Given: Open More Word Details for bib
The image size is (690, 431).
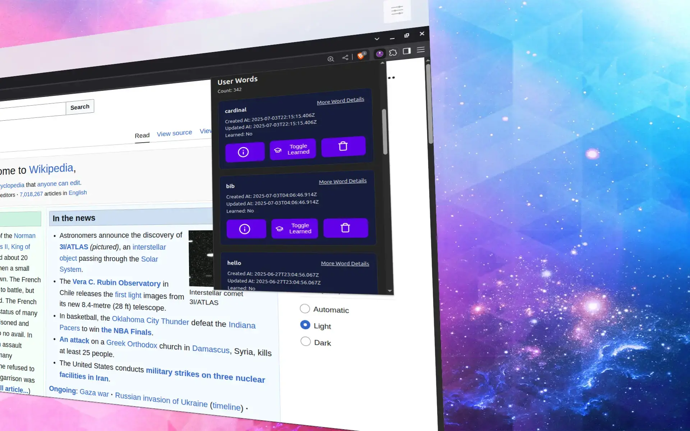Looking at the screenshot, I should coord(342,181).
